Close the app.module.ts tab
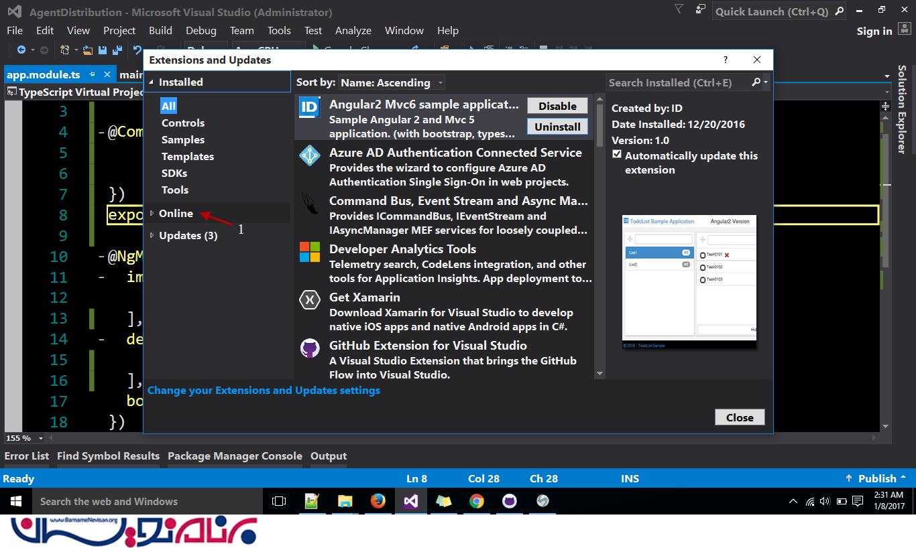 (109, 74)
